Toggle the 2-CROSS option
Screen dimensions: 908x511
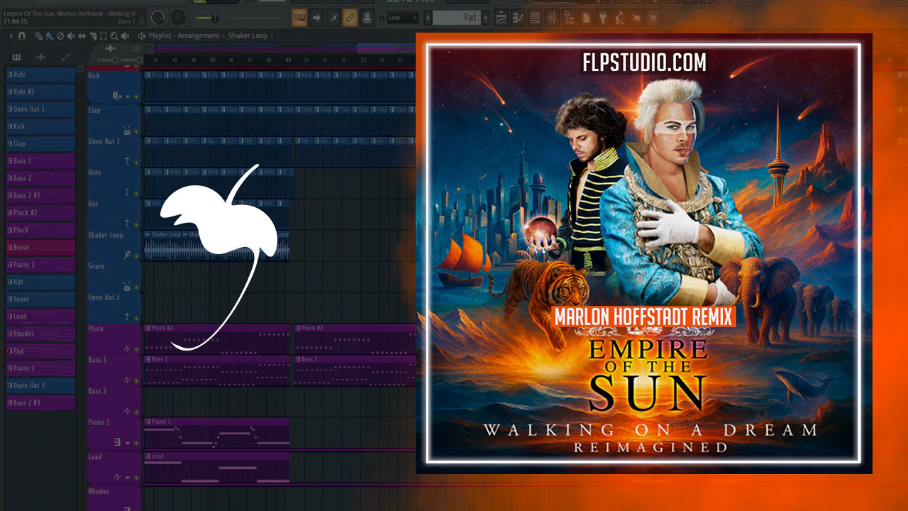click(107, 60)
